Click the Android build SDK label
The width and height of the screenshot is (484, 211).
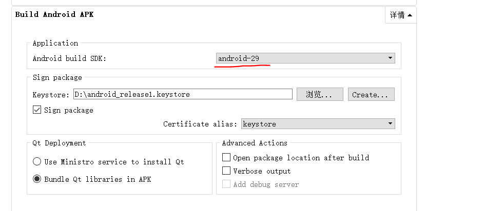point(69,58)
